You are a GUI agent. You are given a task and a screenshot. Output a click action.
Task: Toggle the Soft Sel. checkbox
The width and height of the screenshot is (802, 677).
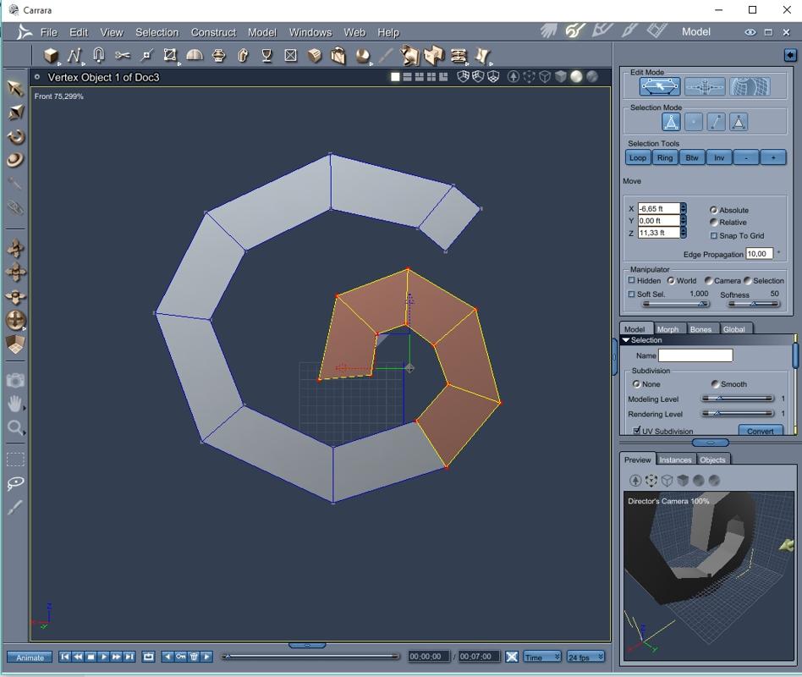[x=631, y=294]
